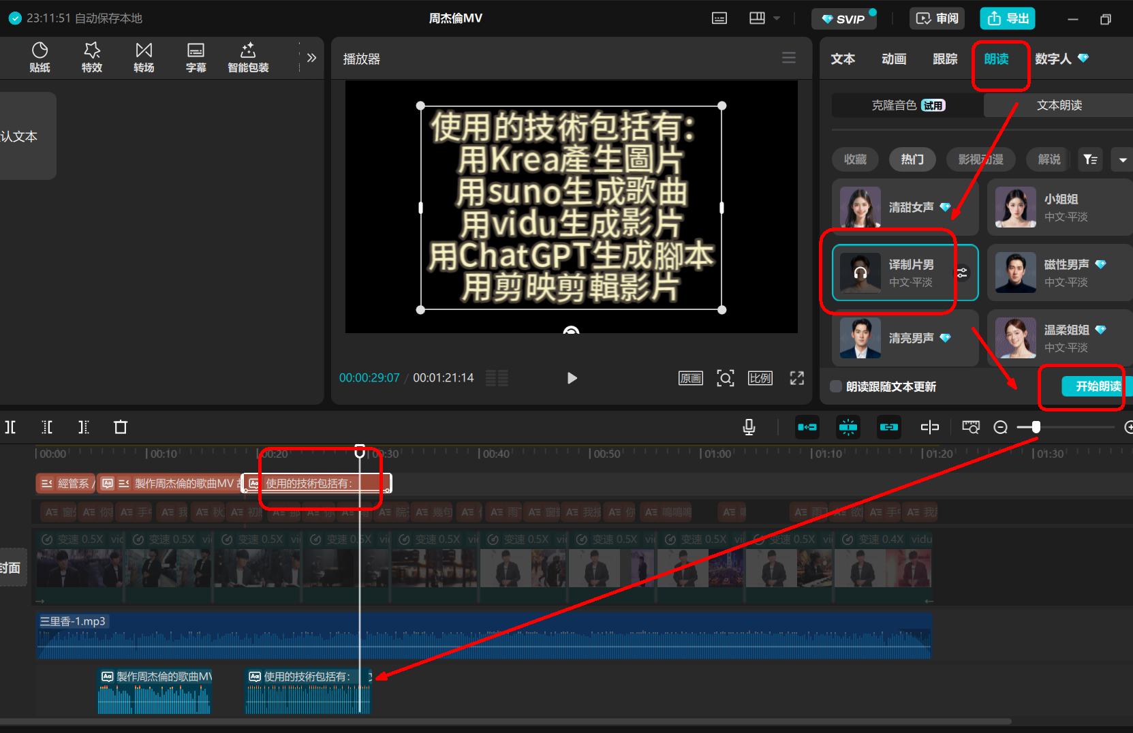Open the voice filter icon

[1090, 159]
